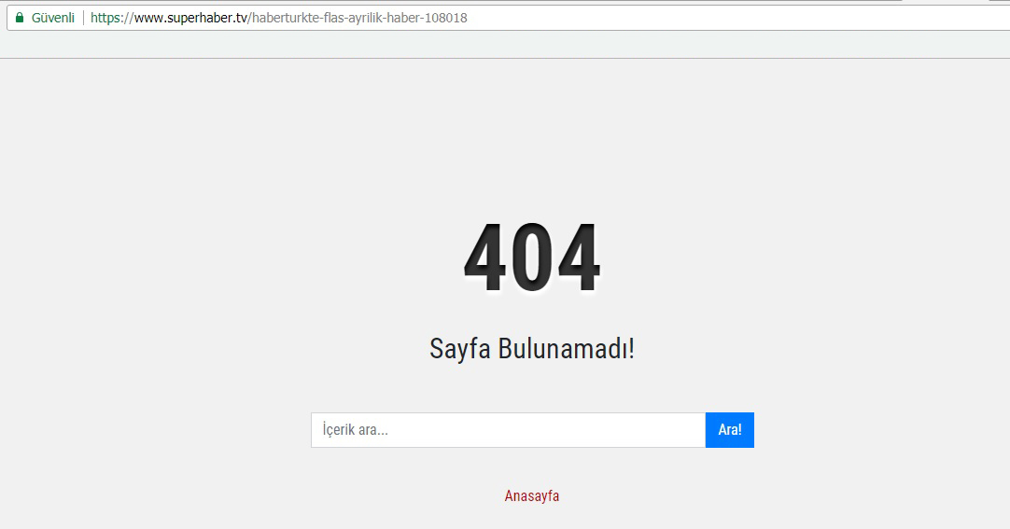Click the last digit 4 of 404
This screenshot has height=529, width=1010.
point(577,260)
